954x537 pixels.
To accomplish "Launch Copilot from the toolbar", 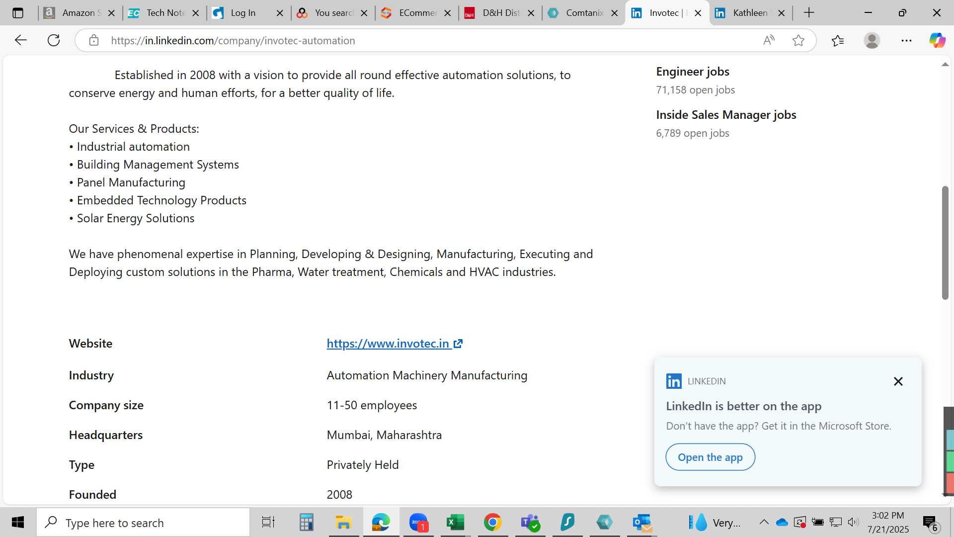I will tap(937, 40).
